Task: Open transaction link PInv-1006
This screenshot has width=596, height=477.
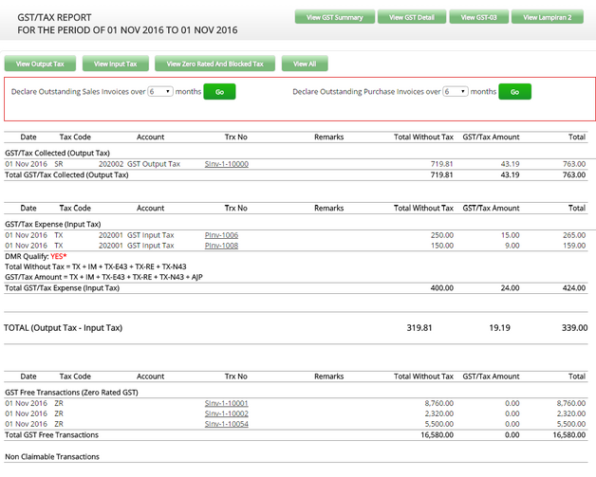Action: point(221,235)
